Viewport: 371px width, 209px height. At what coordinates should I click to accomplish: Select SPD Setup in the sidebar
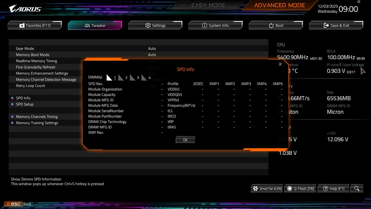tap(25, 104)
